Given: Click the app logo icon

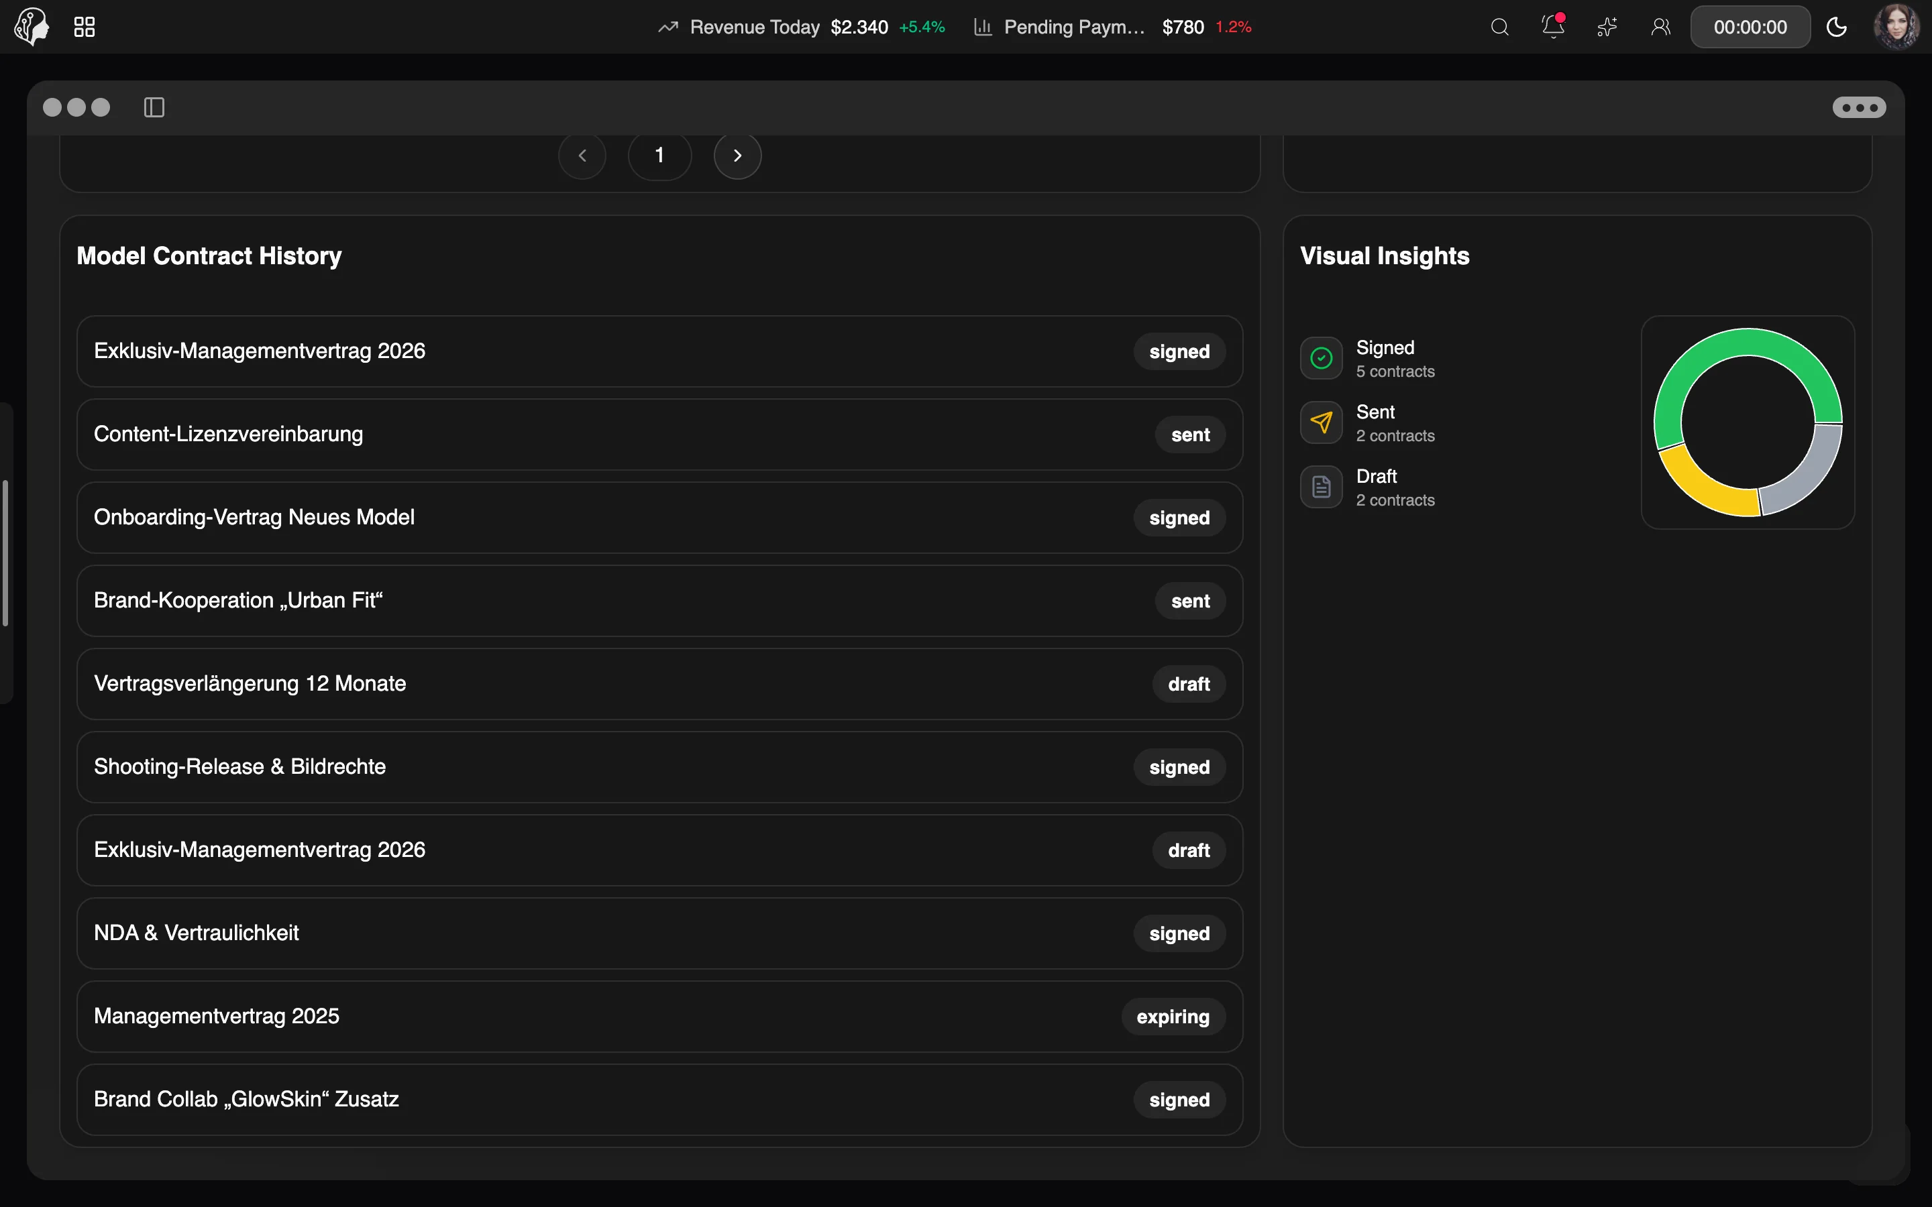Looking at the screenshot, I should 32,27.
